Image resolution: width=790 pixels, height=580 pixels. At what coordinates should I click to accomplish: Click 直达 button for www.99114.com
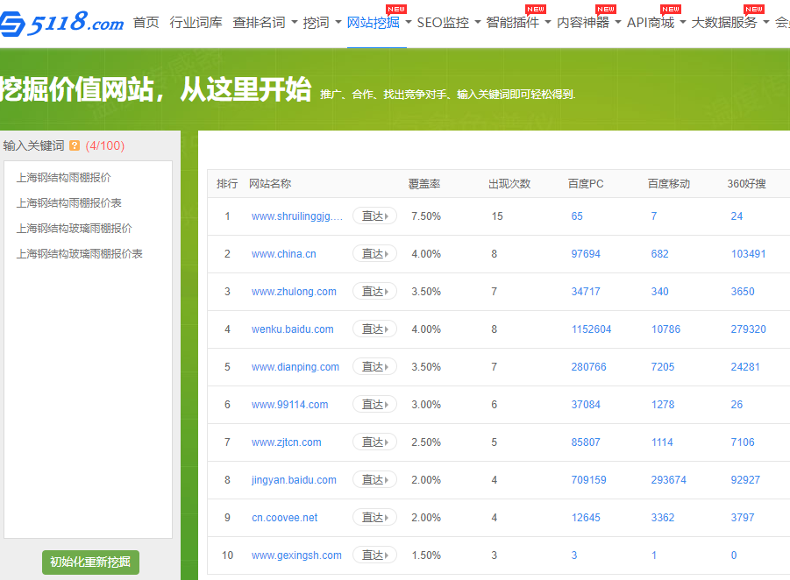pyautogui.click(x=375, y=404)
